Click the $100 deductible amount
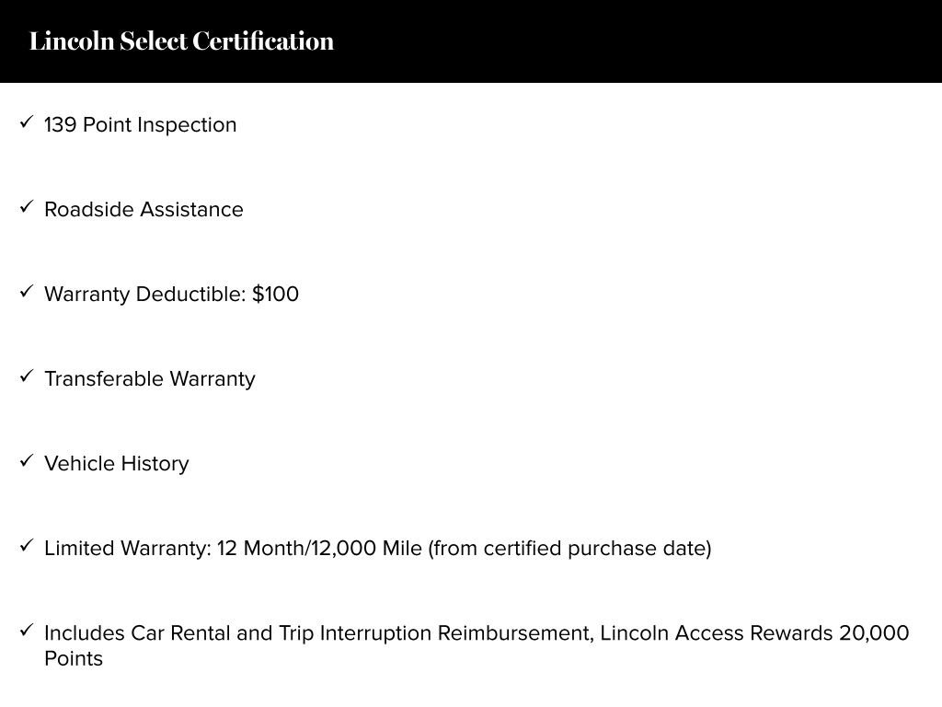The image size is (942, 707). (x=275, y=294)
